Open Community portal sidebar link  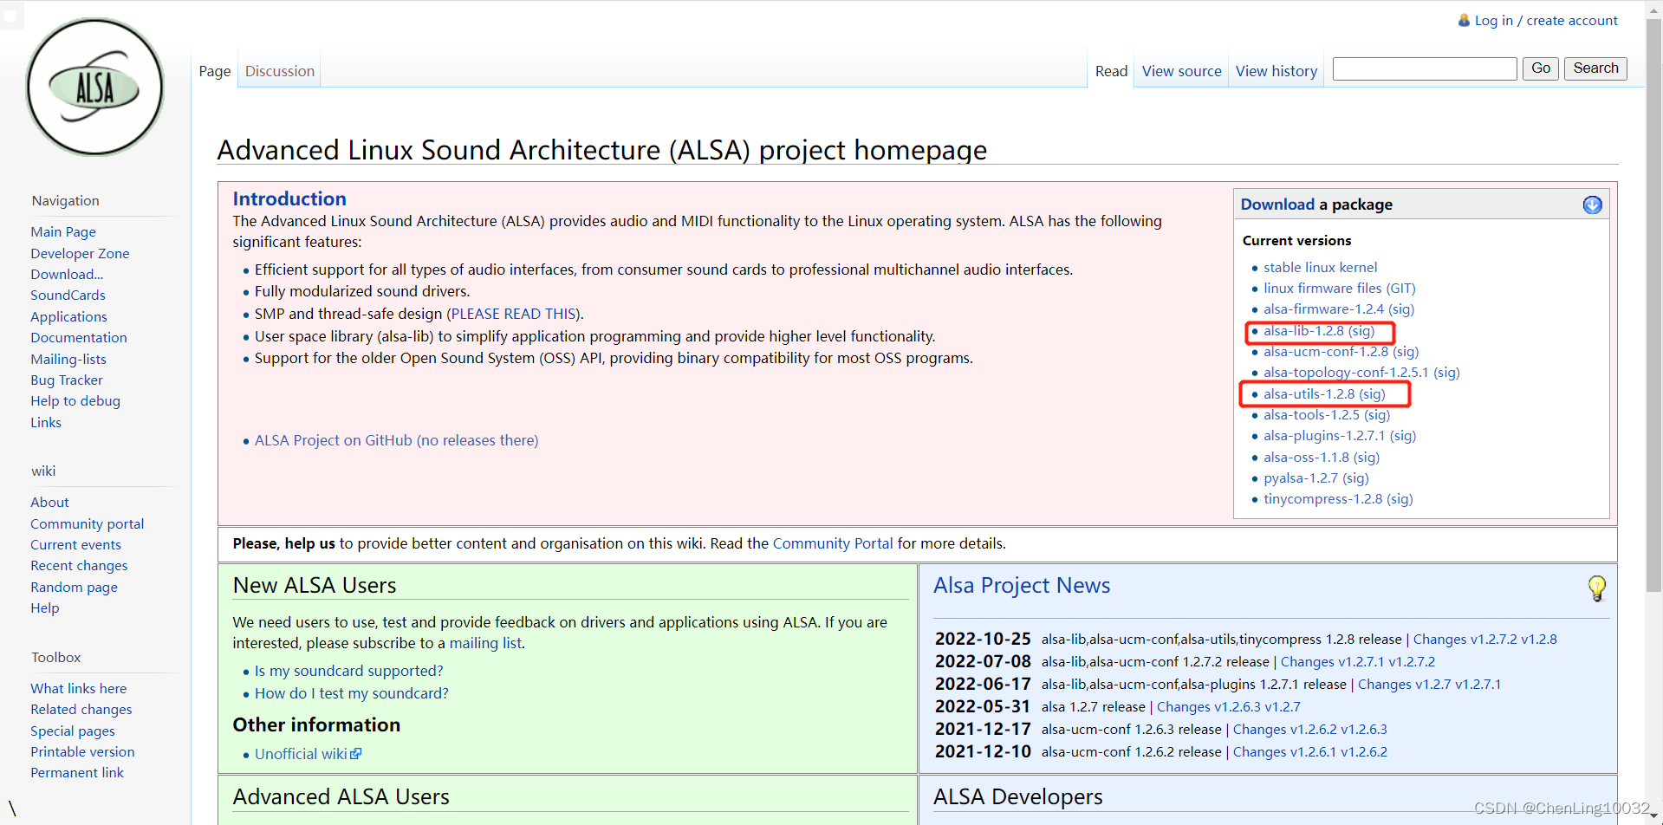point(88,523)
